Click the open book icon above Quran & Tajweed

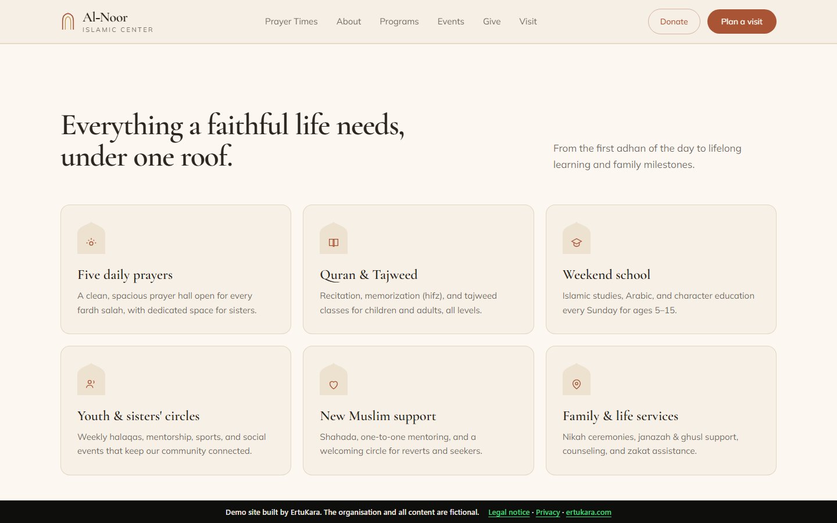tap(334, 242)
